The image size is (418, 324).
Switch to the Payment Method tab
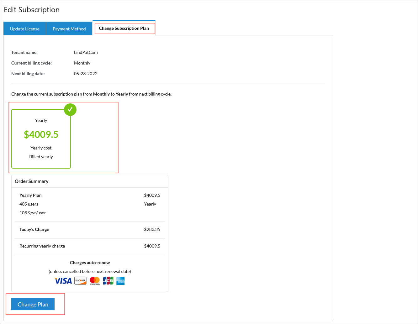click(69, 29)
